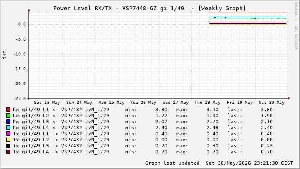The height and width of the screenshot is (169, 300).
Task: Click the '-5.0' y-axis value
Action: pyautogui.click(x=21, y=39)
